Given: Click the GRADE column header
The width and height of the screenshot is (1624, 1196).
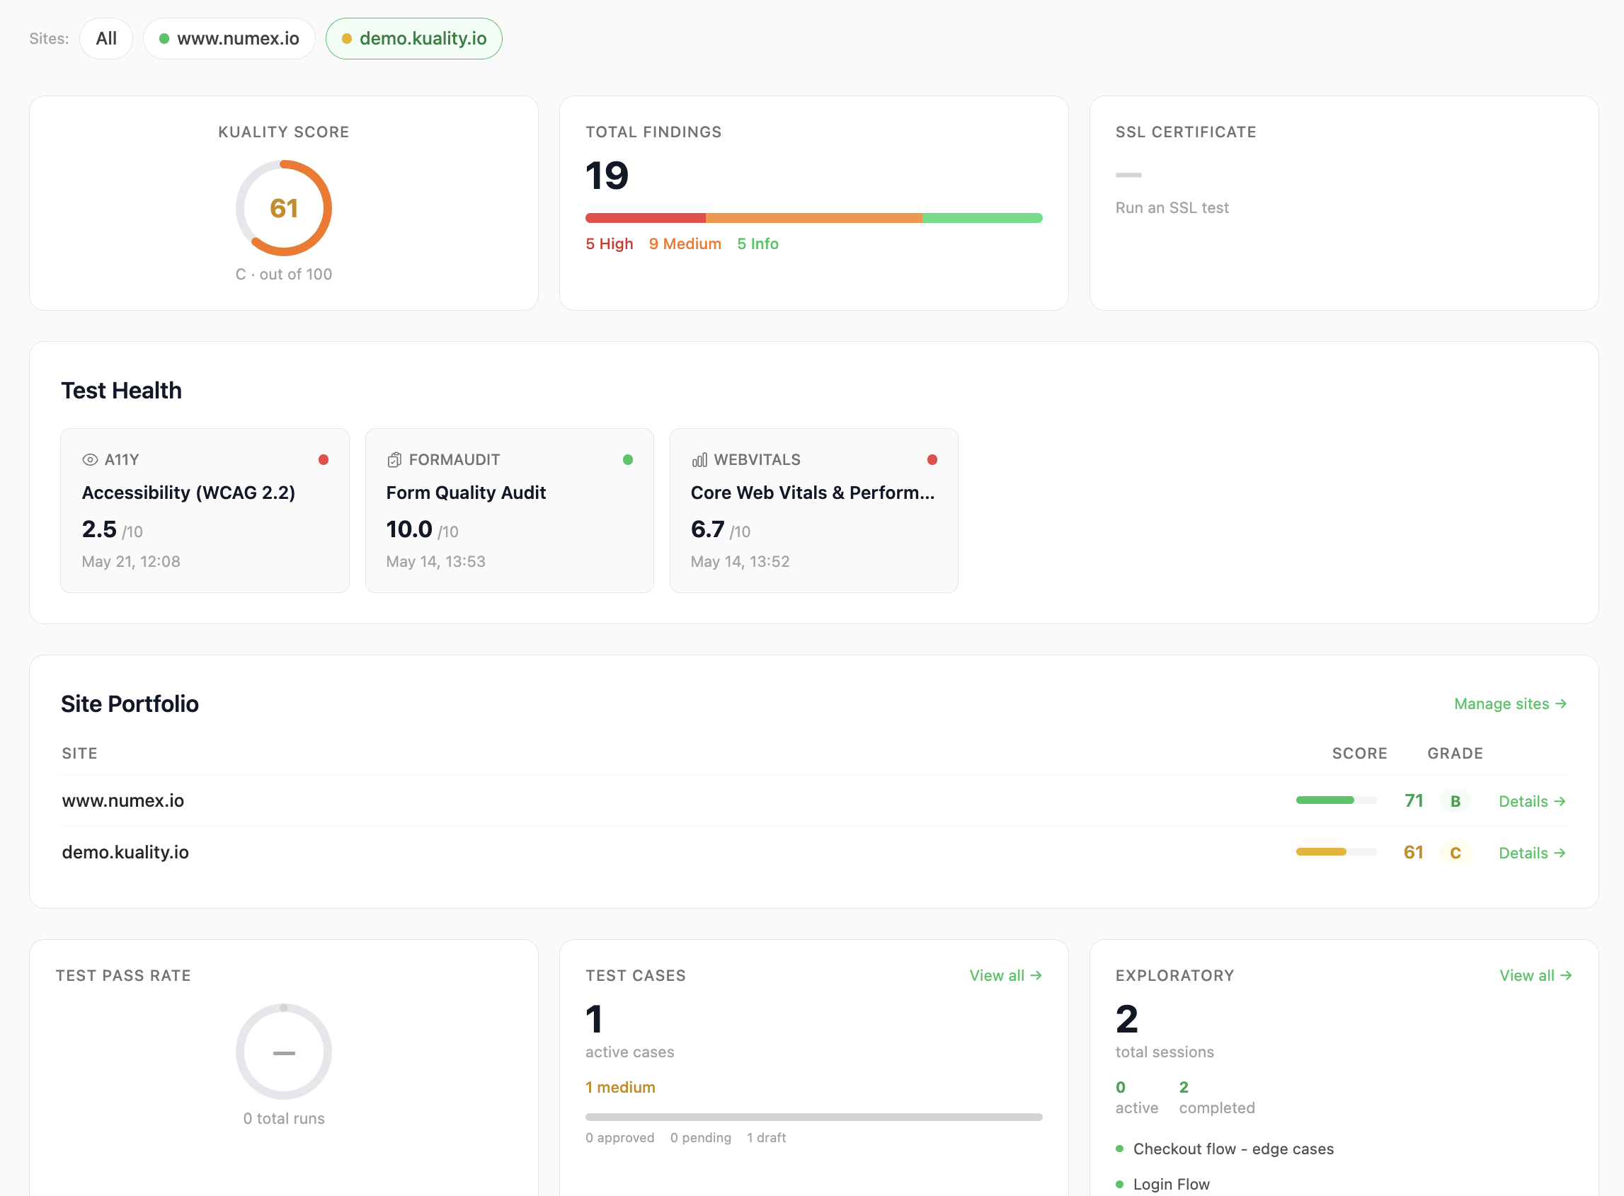Looking at the screenshot, I should pos(1455,754).
